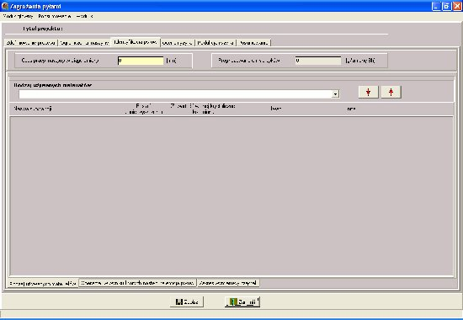Viewport: 463px width, 320px height.
Task: Click the grey read-only value field on the right
Action: tap(318, 61)
